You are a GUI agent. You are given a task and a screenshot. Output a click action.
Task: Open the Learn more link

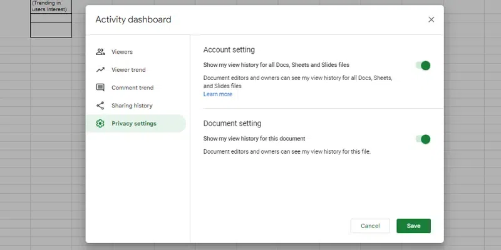(x=218, y=94)
